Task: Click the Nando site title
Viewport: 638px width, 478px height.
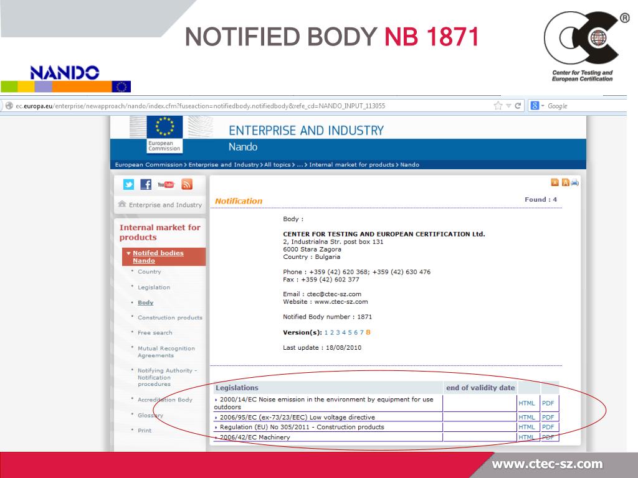Action: [x=243, y=147]
